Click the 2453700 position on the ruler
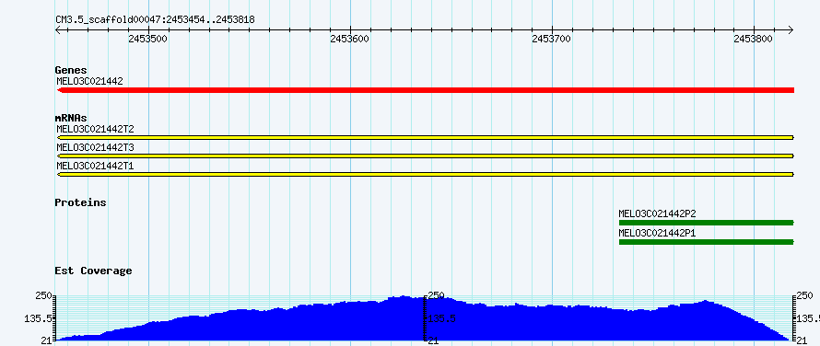This screenshot has height=346, width=820. point(552,39)
